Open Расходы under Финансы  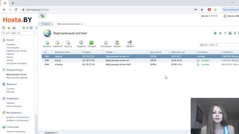coord(10,92)
